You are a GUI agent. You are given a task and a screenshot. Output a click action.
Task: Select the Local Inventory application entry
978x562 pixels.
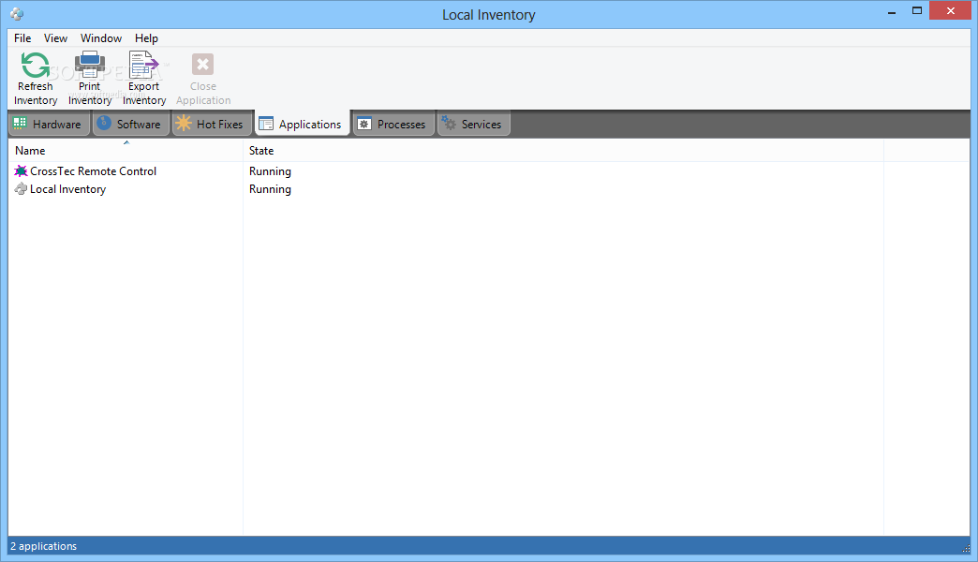pyautogui.click(x=68, y=189)
